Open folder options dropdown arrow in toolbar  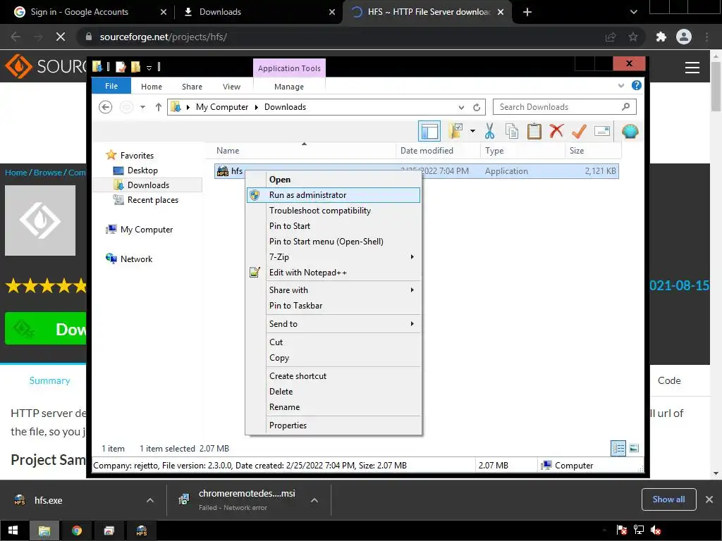472,131
